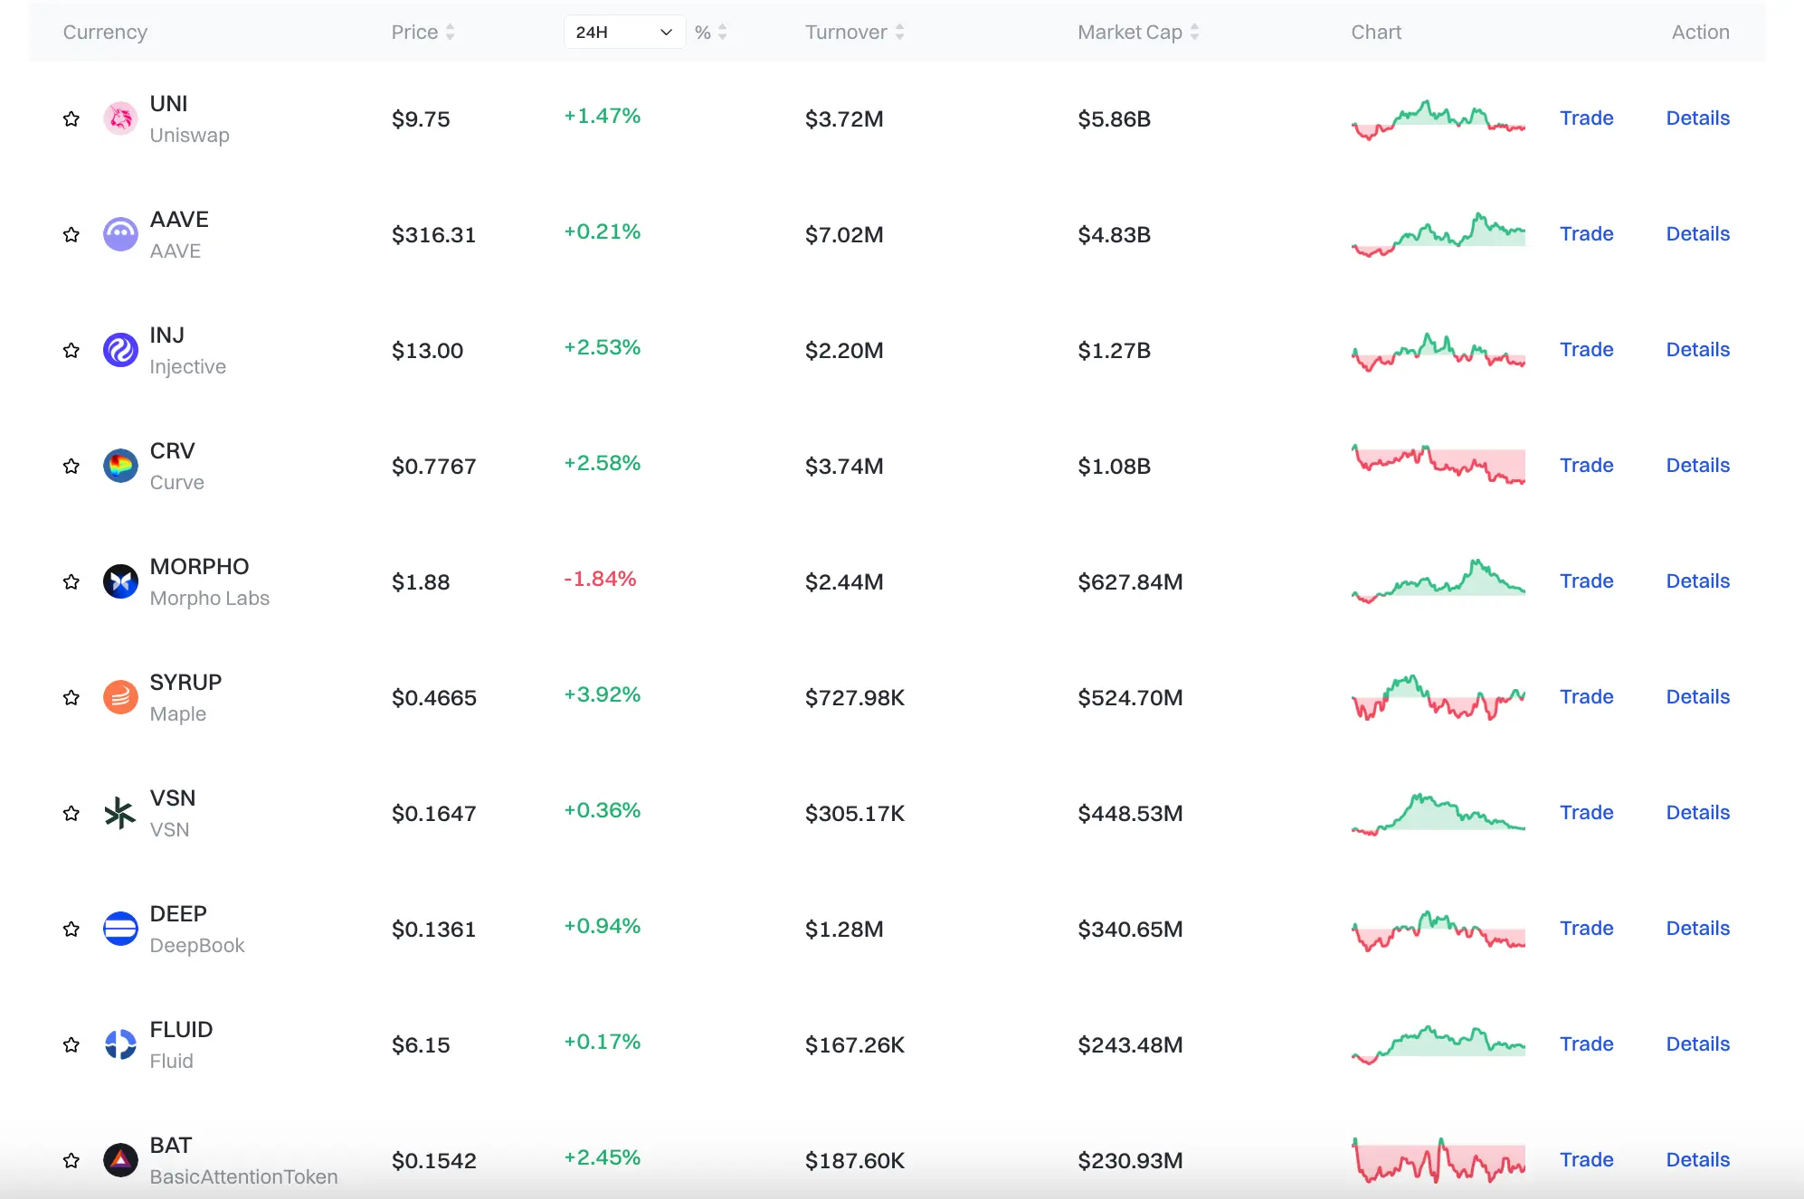The width and height of the screenshot is (1804, 1199).
Task: Sort by percent change arrows
Action: [722, 32]
